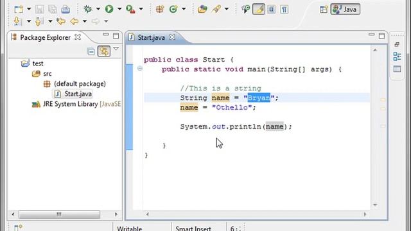Minimize the Package Explorer view
The image size is (411, 231).
coord(105,35)
